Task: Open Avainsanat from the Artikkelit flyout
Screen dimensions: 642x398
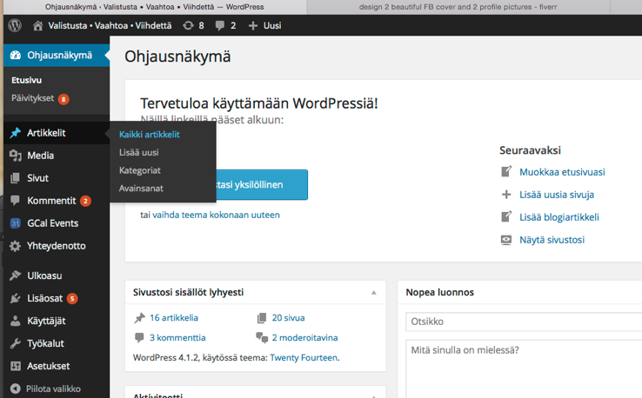Action: click(141, 189)
